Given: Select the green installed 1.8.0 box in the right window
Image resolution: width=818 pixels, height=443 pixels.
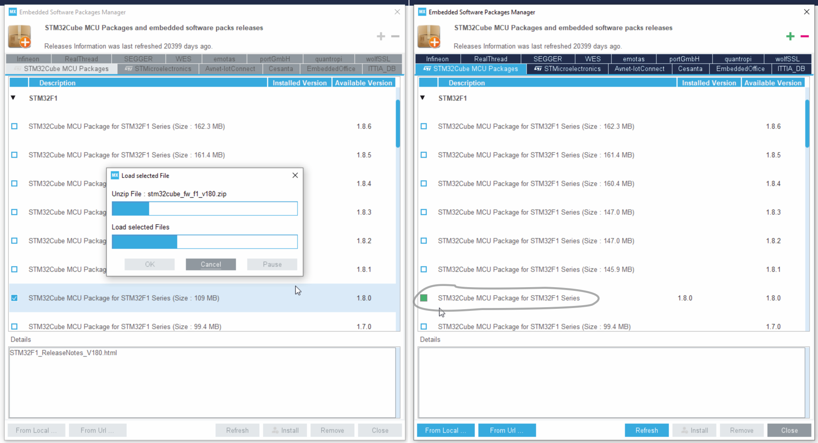Looking at the screenshot, I should coord(424,298).
